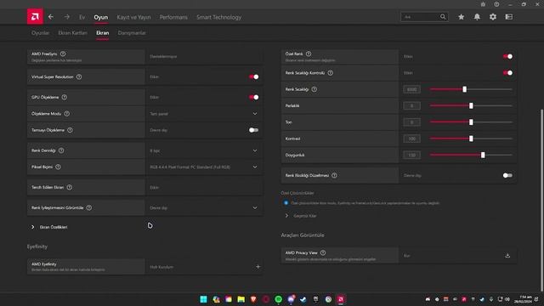The height and width of the screenshot is (306, 544).
Task: Enable Tamsayı Ölçekleme switch
Action: 253,130
